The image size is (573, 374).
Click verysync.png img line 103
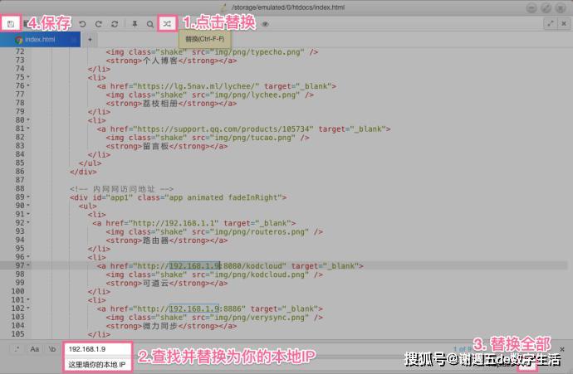[x=214, y=318]
